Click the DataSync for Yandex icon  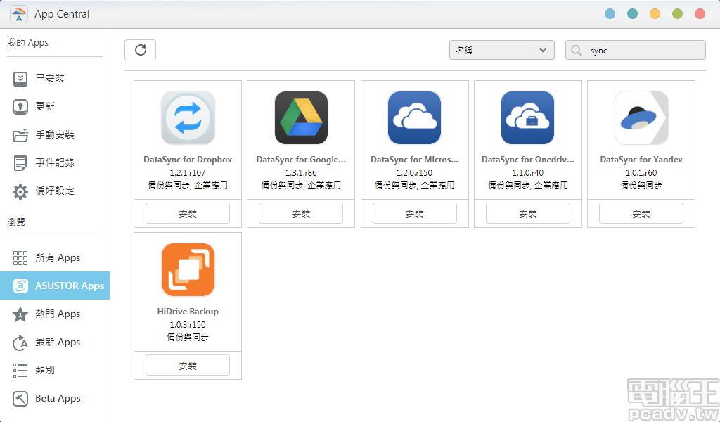point(641,118)
